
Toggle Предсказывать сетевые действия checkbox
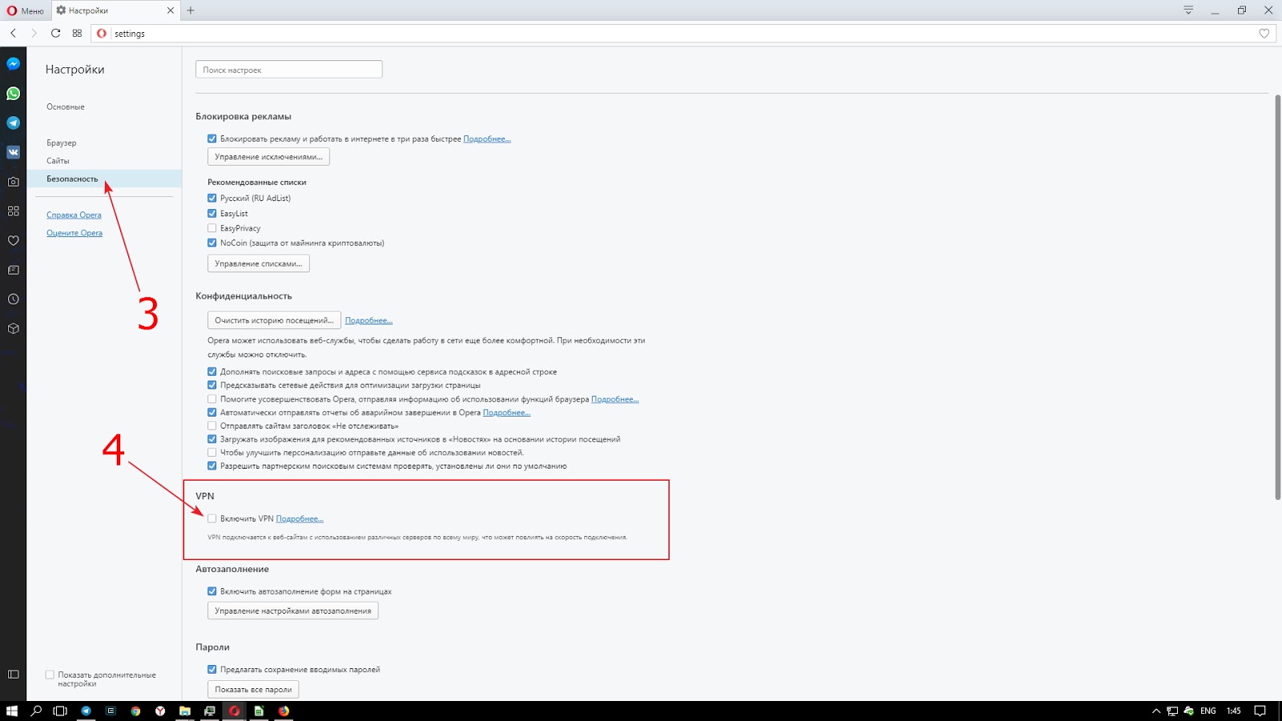coord(212,385)
